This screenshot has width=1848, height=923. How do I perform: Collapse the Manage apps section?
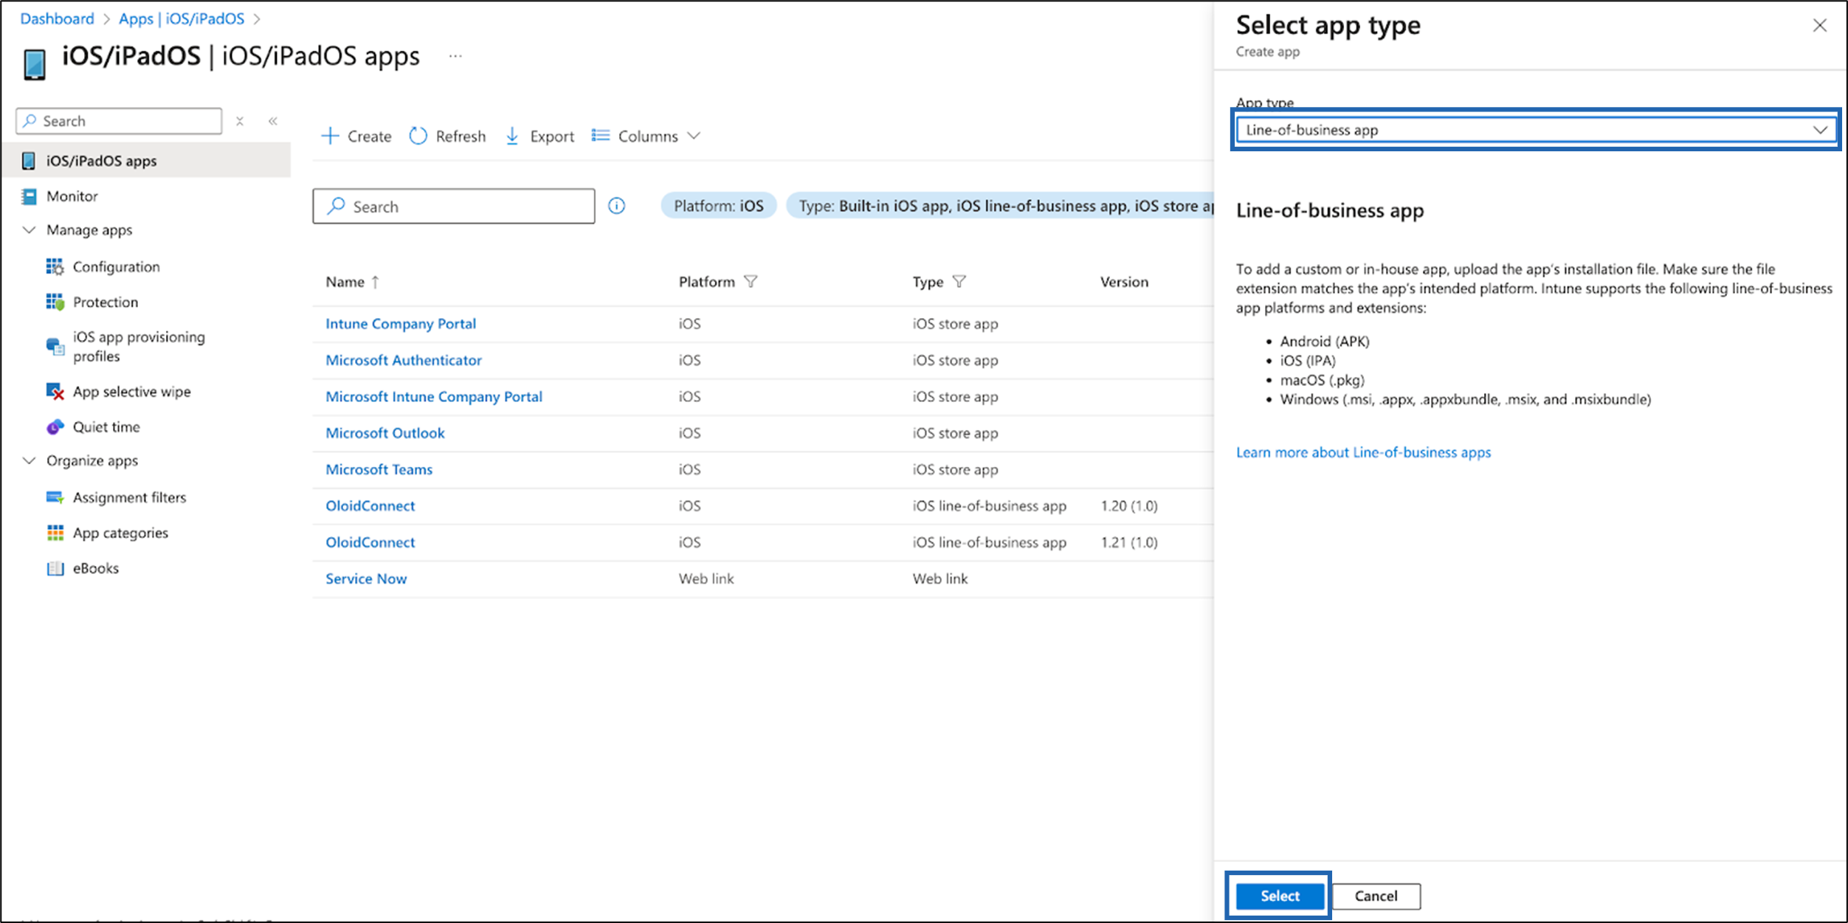(x=29, y=230)
